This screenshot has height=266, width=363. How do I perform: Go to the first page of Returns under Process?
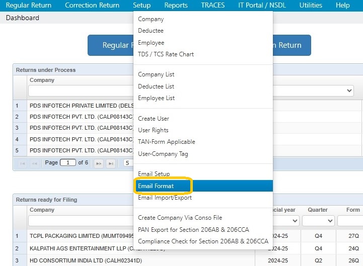click(23, 163)
